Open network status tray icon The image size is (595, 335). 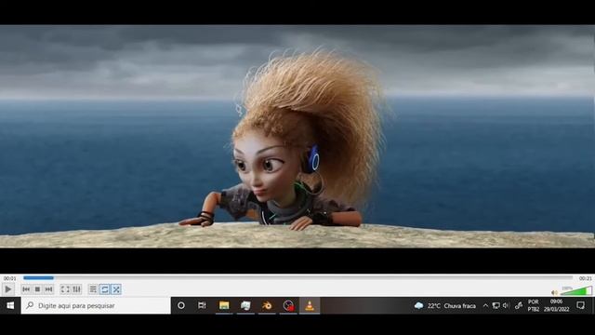496,306
